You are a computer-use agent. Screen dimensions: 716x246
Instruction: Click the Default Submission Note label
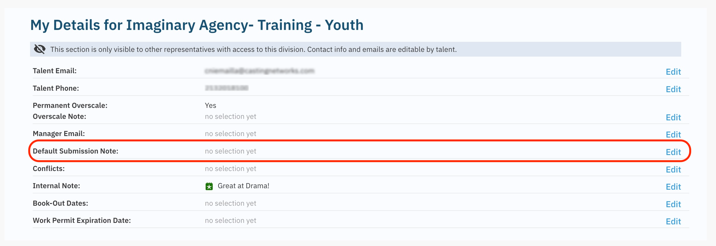[x=75, y=151]
